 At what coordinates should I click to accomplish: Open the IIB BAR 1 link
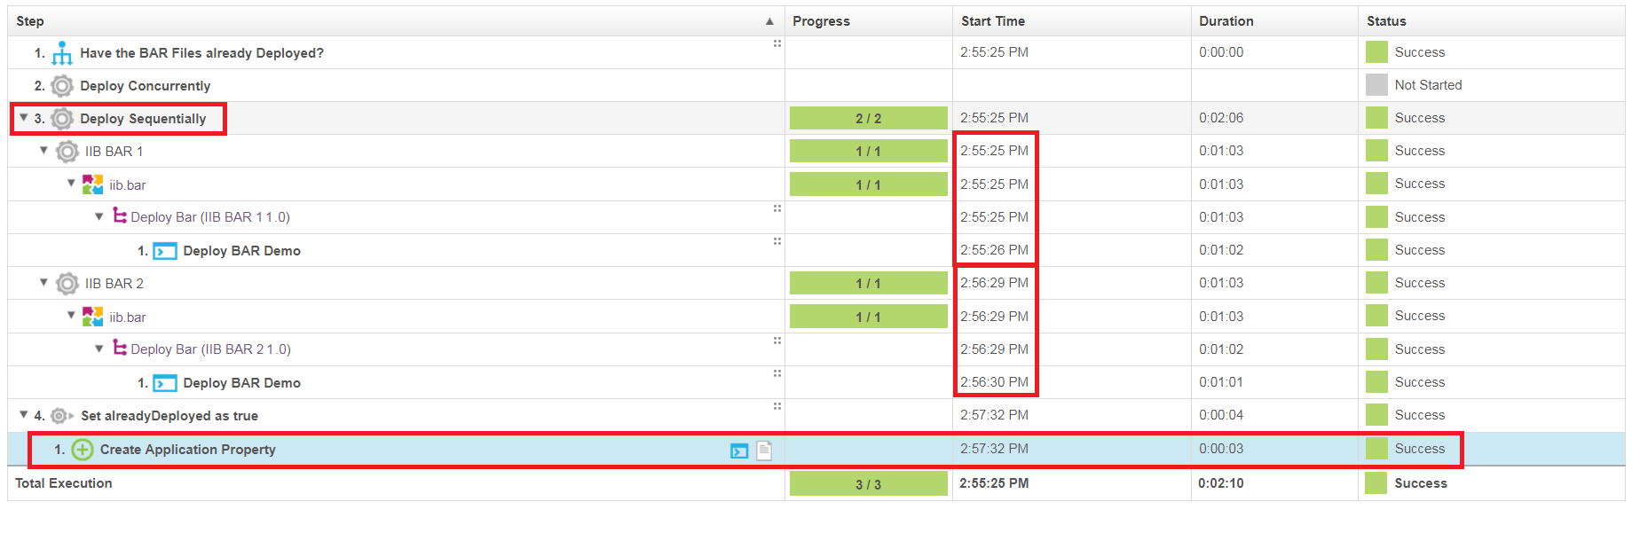114,152
